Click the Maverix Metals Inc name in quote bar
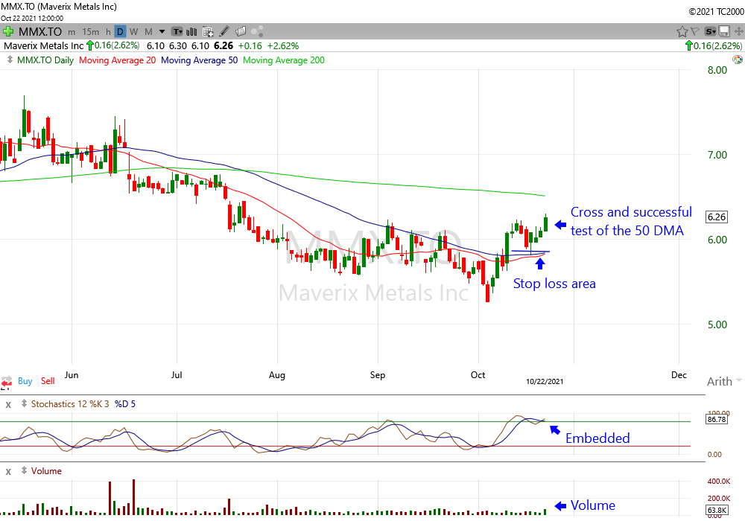This screenshot has height=521, width=745. [x=44, y=45]
